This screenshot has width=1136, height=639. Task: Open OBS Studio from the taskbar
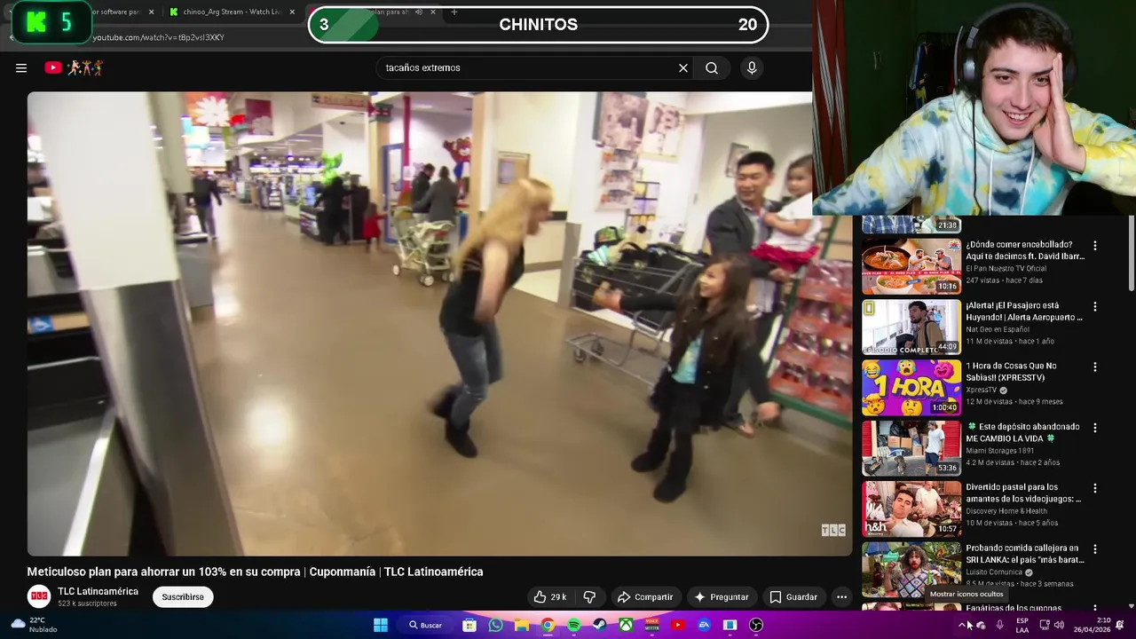756,625
